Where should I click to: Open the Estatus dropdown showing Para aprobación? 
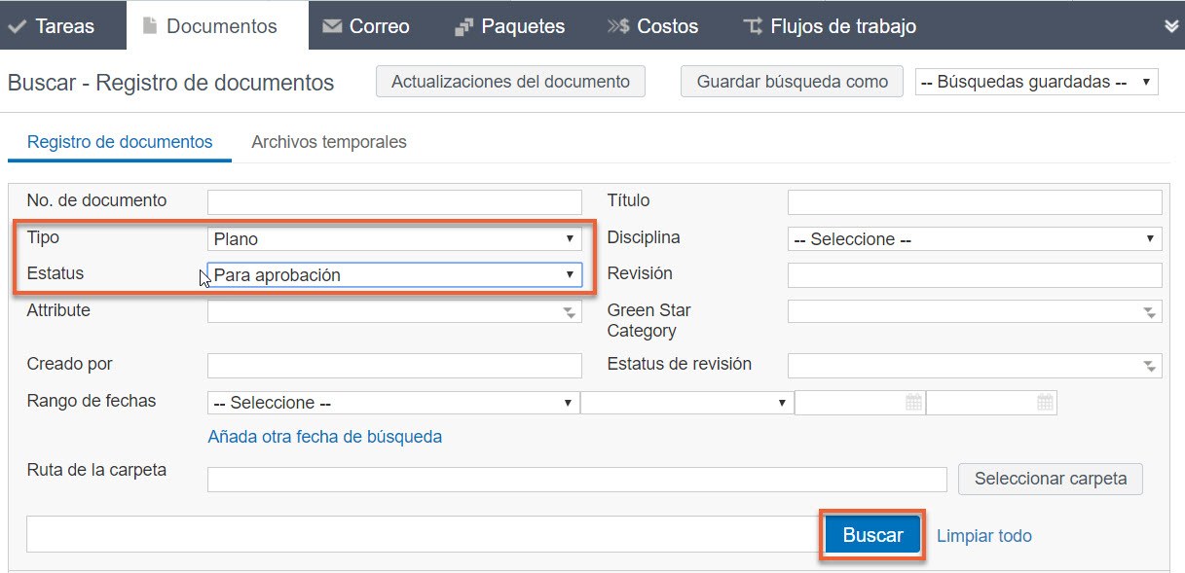[x=394, y=275]
